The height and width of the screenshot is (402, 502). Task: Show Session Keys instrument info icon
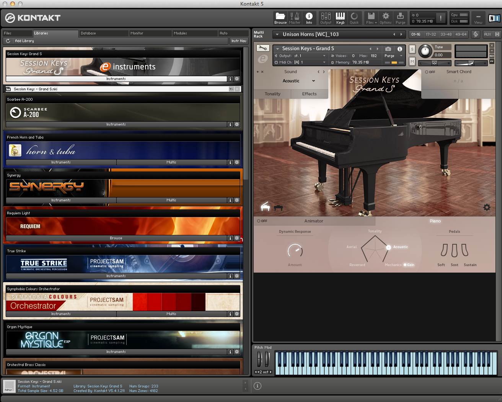[x=399, y=49]
